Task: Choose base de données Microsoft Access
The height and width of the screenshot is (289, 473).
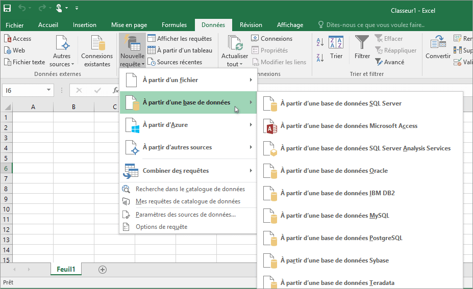Action: (x=360, y=126)
